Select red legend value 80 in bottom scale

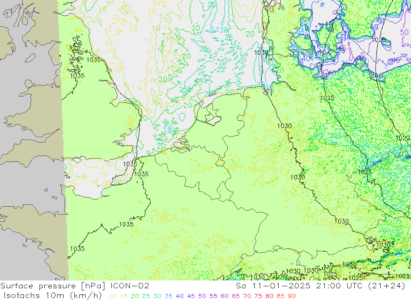[270, 296]
